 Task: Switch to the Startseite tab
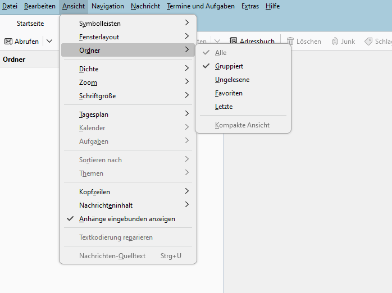tap(30, 24)
